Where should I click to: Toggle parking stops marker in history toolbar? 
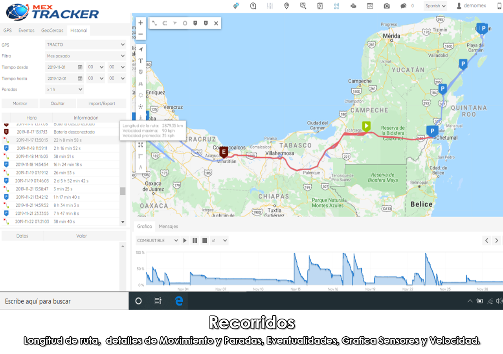point(195,23)
